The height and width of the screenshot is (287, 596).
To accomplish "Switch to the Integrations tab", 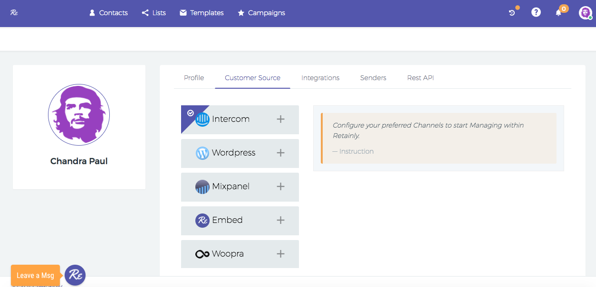I will 320,78.
